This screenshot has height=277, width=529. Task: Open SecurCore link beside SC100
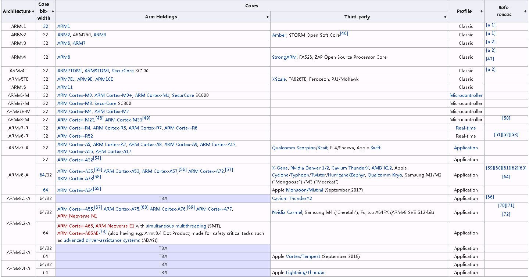(123, 71)
